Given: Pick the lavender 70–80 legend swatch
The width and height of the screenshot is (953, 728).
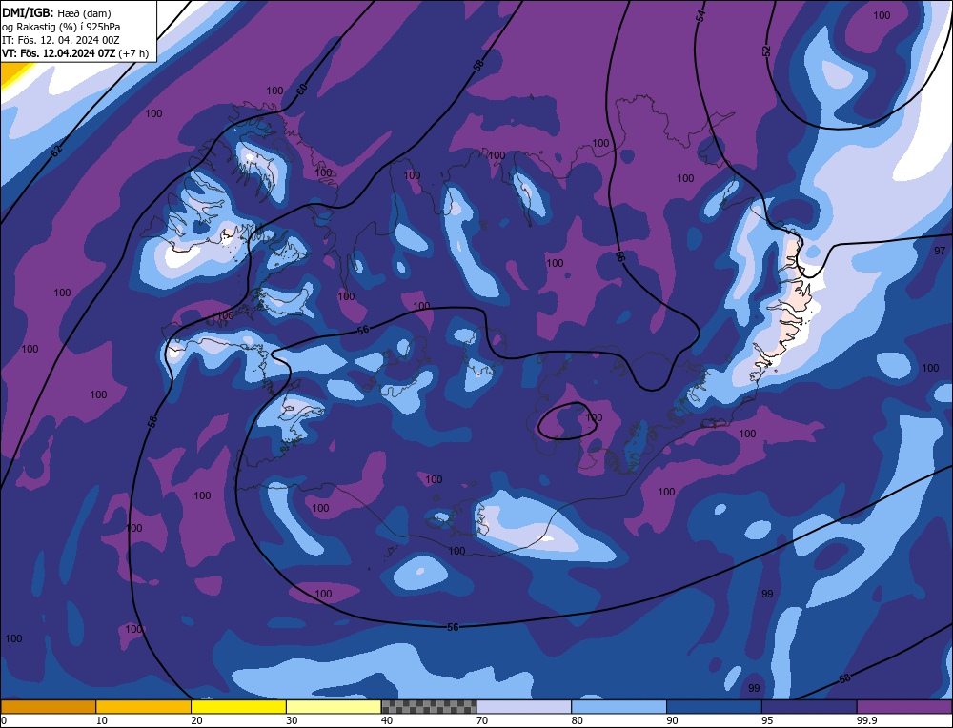Looking at the screenshot, I should [524, 707].
